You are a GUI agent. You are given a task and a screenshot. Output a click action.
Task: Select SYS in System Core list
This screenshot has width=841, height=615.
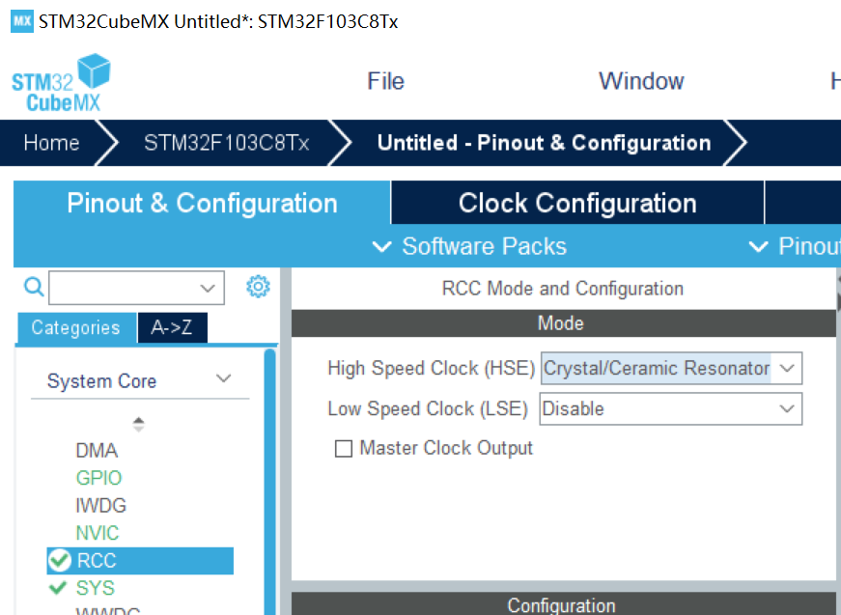coord(95,588)
